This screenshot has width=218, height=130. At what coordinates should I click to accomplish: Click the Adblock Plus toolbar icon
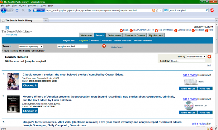(x=212, y=10)
